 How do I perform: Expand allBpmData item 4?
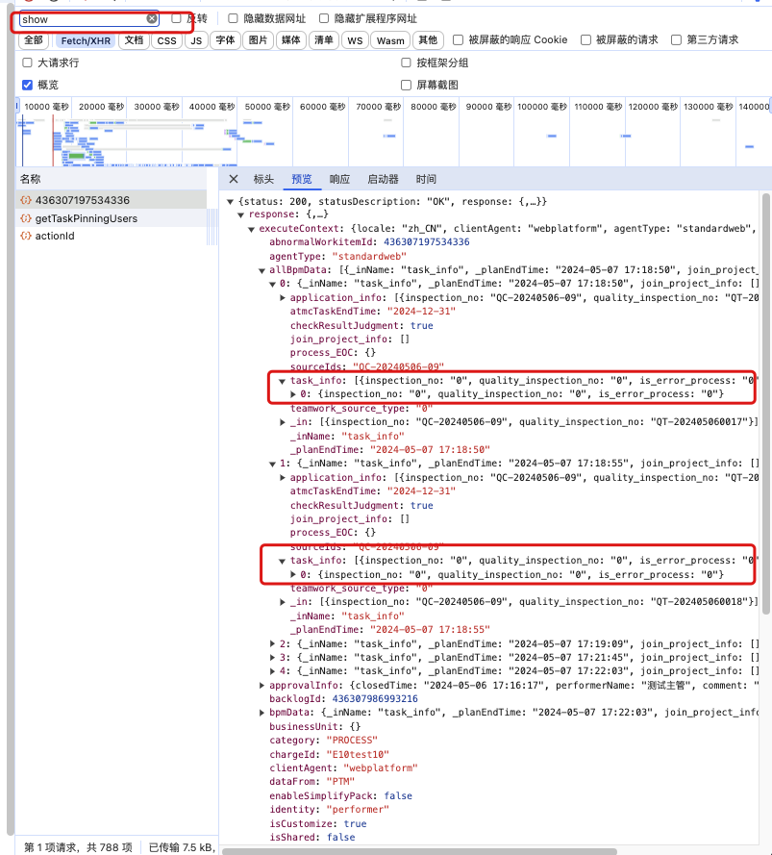272,670
